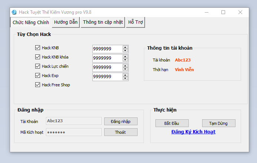Switch to the Hướng Dẫn tab
The height and width of the screenshot is (163, 257).
(66, 22)
